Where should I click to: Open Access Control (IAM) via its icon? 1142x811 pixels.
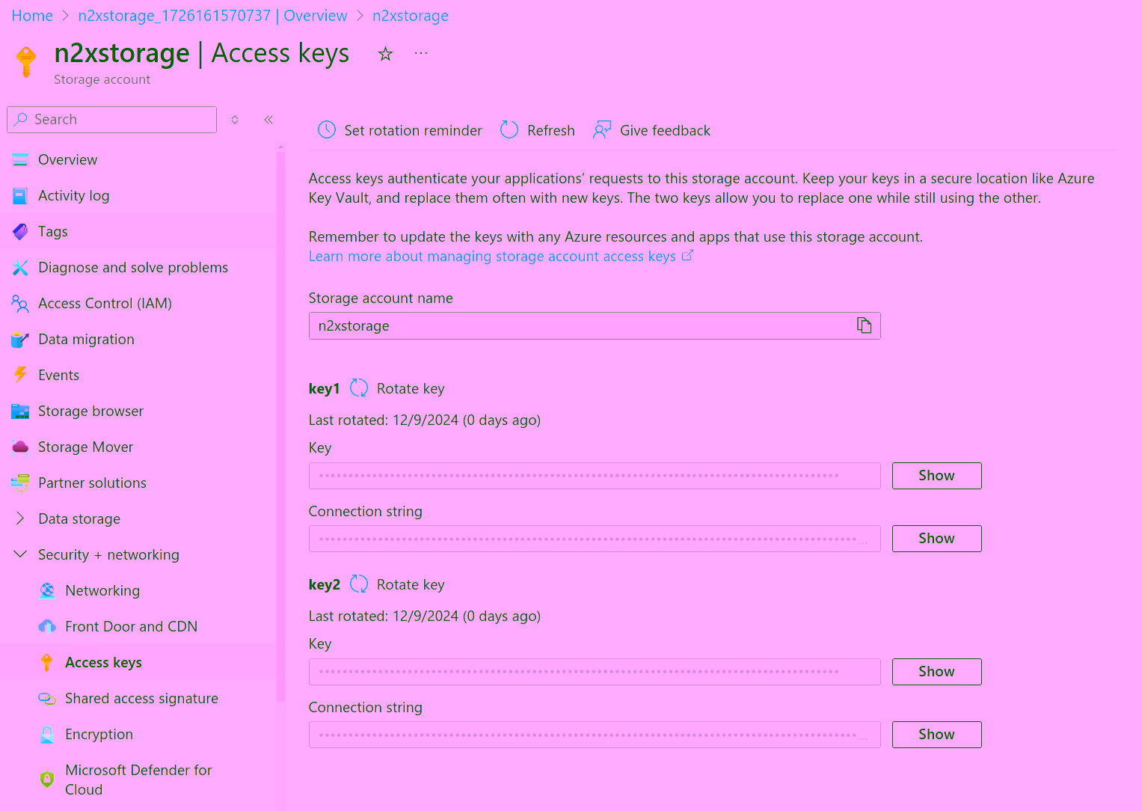20,303
